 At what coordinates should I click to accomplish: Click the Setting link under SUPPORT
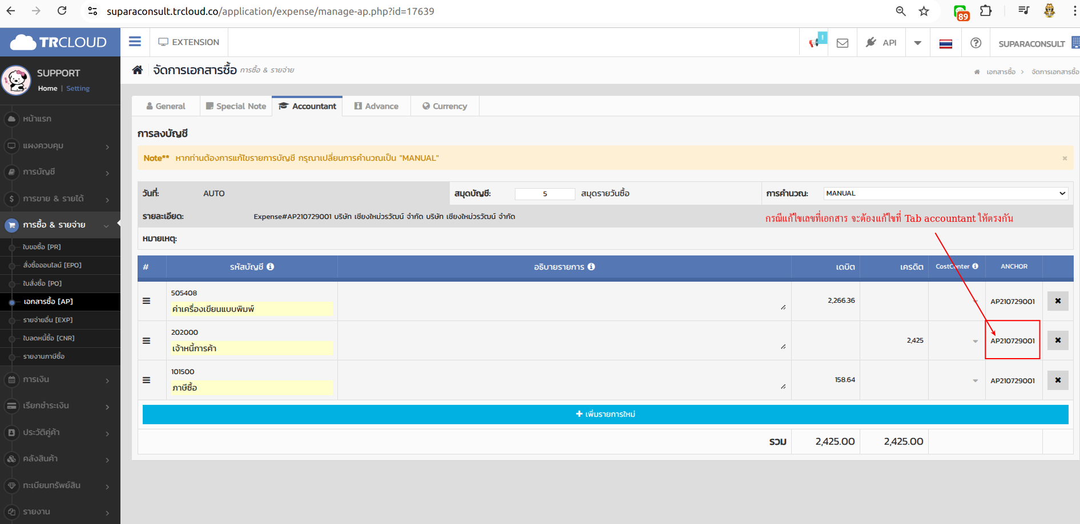[x=78, y=88]
